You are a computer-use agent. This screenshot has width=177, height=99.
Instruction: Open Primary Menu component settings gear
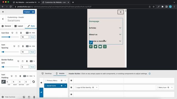coord(61,81)
